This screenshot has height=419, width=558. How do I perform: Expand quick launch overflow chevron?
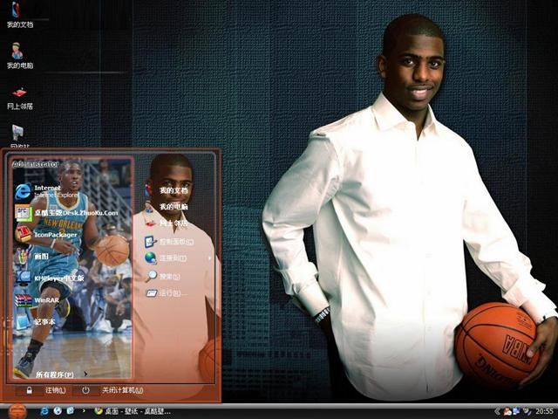tap(84, 411)
